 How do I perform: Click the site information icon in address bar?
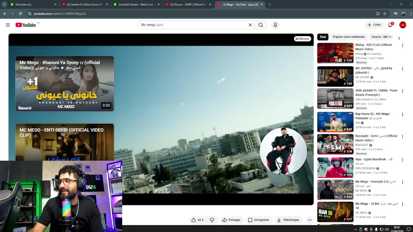[x=29, y=14]
